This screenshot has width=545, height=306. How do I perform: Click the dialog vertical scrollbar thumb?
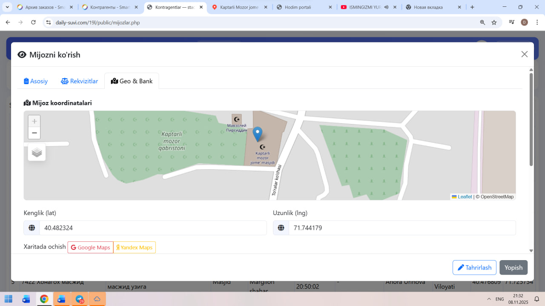click(531, 119)
